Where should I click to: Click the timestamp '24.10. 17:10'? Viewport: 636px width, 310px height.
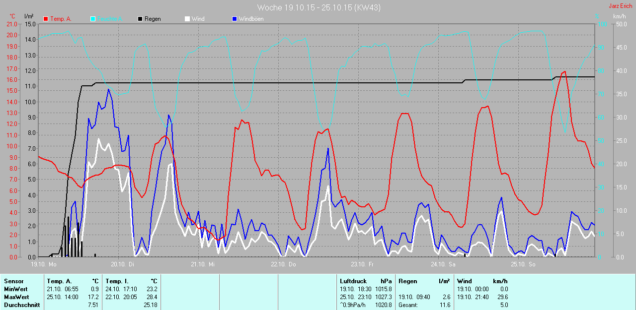coord(121,289)
